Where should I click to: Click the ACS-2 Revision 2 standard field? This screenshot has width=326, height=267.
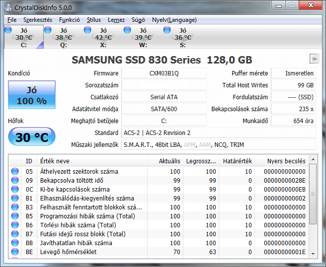219,133
